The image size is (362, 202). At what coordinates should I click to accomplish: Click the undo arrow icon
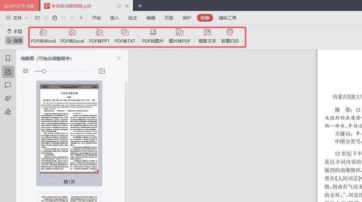tap(63, 18)
